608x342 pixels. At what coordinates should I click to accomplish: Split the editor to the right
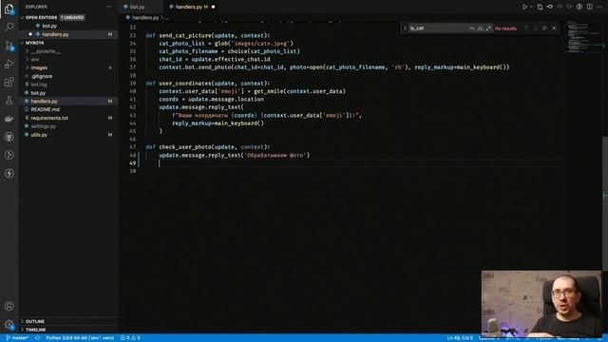coord(589,7)
